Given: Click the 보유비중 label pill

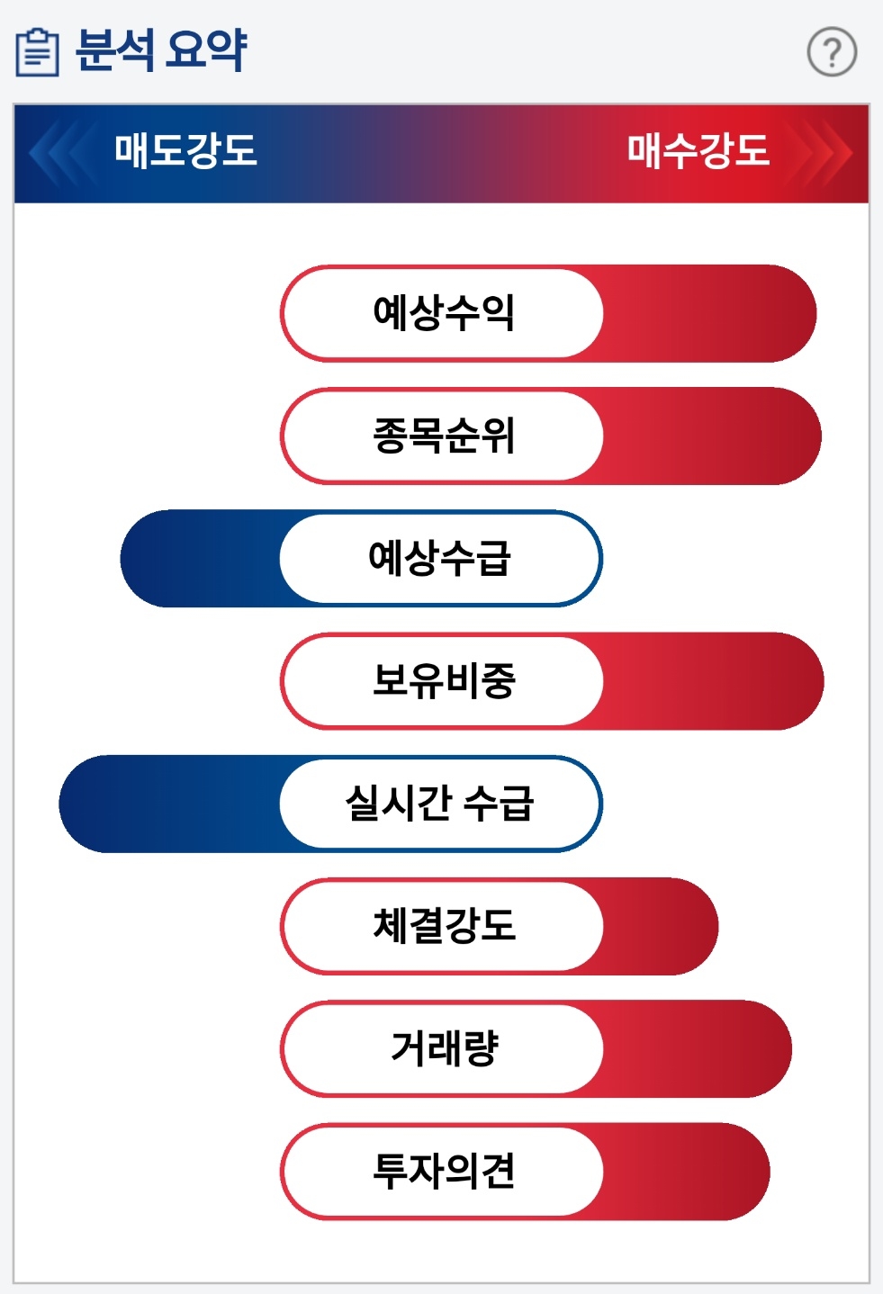Looking at the screenshot, I should 442,681.
